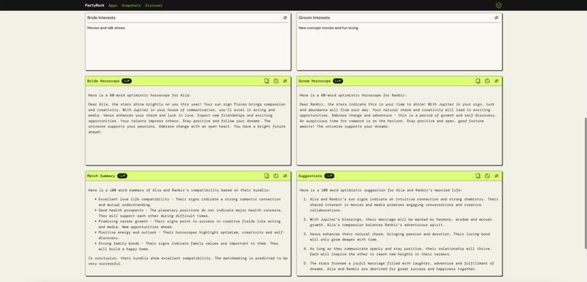Edit Suggestions widget settings
Image resolution: width=587 pixels, height=282 pixels.
coord(497,176)
